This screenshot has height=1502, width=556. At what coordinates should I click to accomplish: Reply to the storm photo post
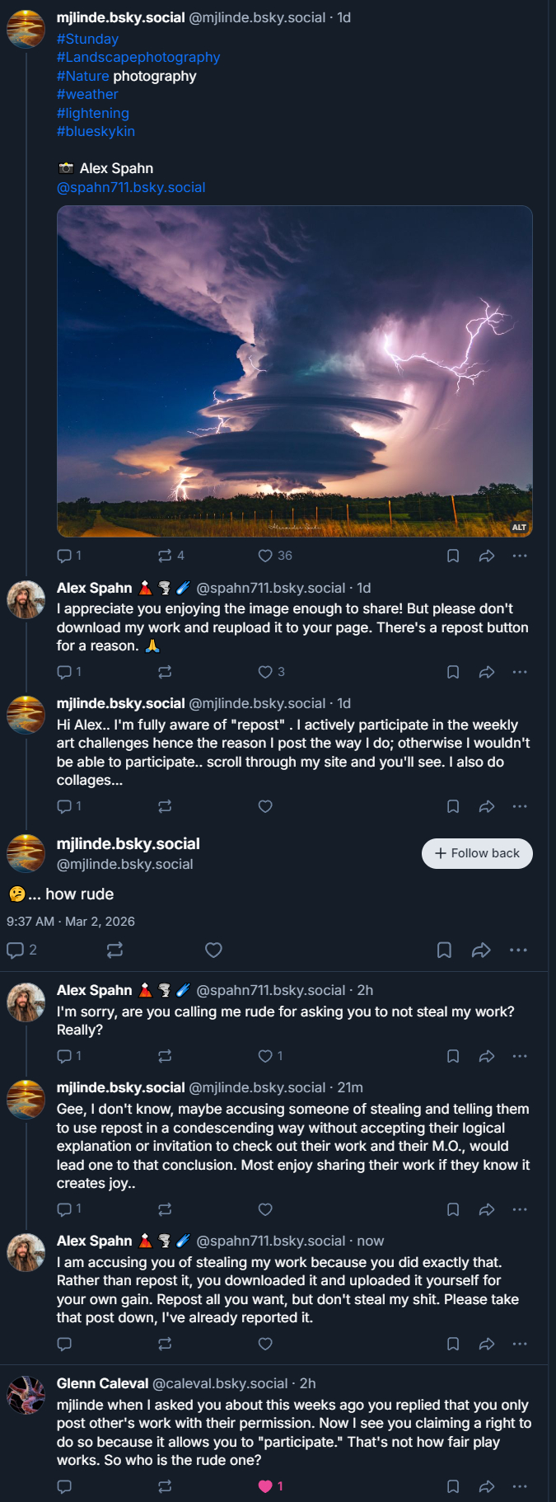pyautogui.click(x=64, y=556)
